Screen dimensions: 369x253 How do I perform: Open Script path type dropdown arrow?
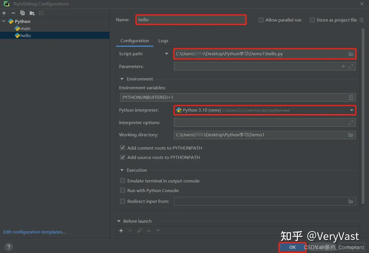(x=167, y=54)
